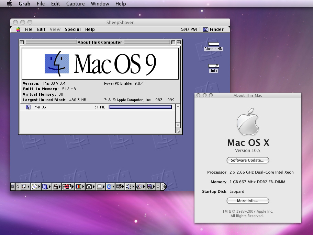Open the Capture menu in Grab
Screen dimensions: 313x235
click(x=75, y=4)
